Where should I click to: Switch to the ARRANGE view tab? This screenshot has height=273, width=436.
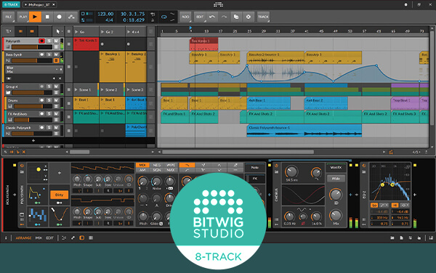click(24, 238)
